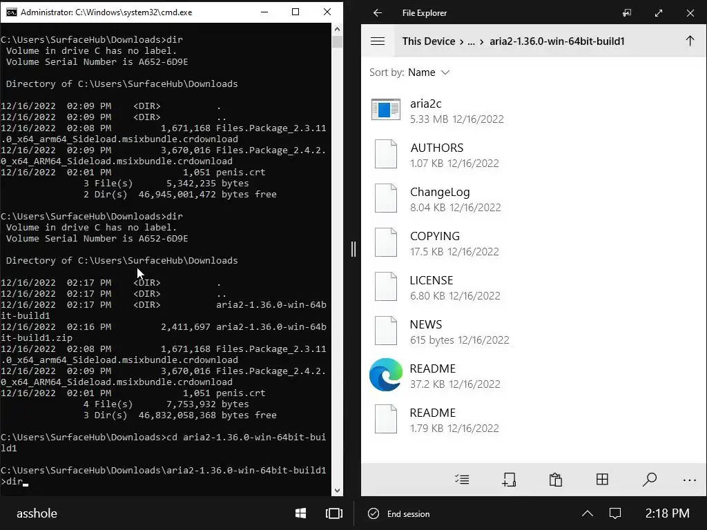Image resolution: width=707 pixels, height=530 pixels.
Task: Go back using the File Explorer back arrow
Action: pyautogui.click(x=378, y=12)
